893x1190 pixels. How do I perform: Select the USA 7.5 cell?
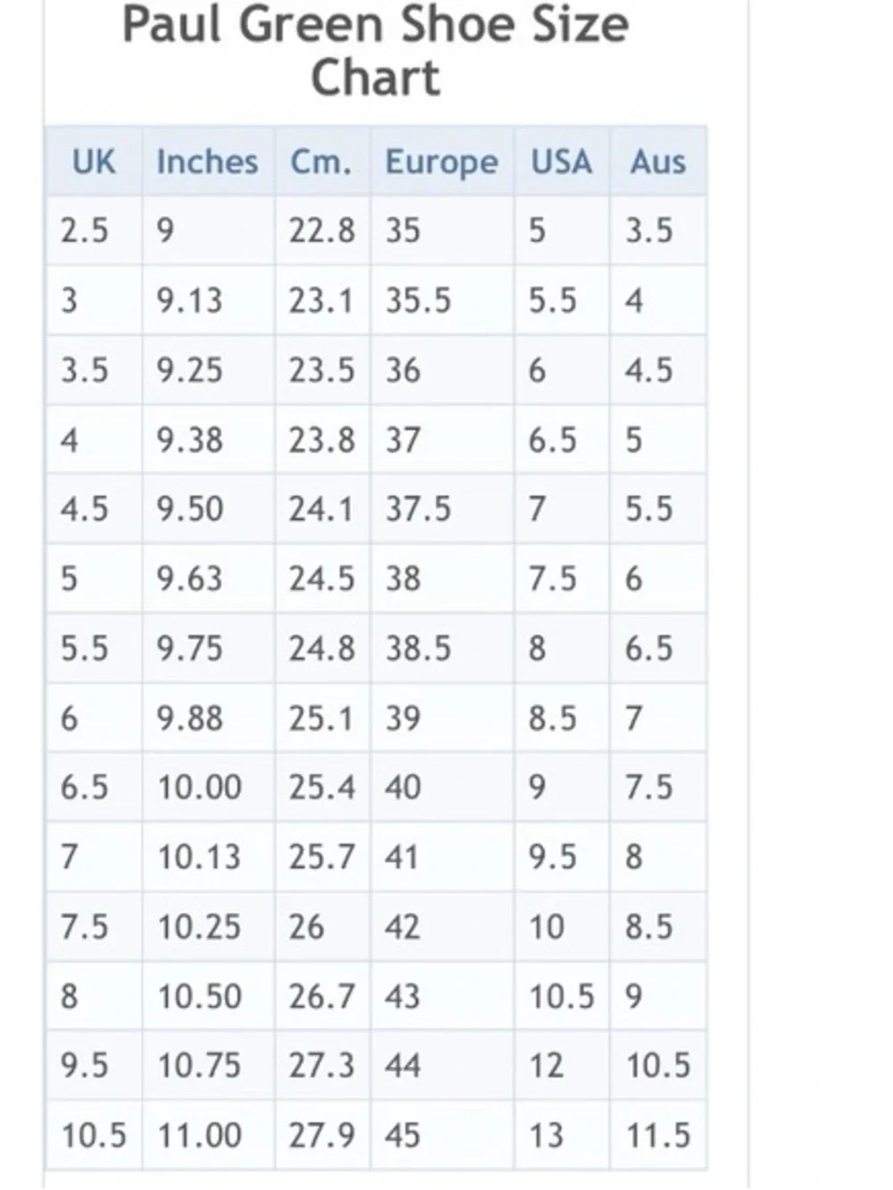(x=562, y=578)
